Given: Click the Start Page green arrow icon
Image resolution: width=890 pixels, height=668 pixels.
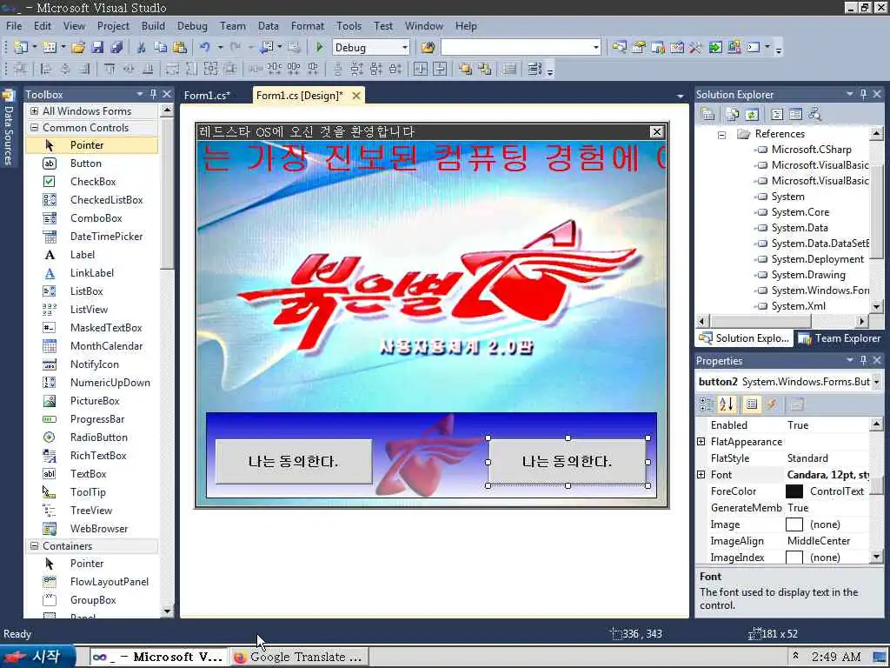Looking at the screenshot, I should [x=715, y=48].
